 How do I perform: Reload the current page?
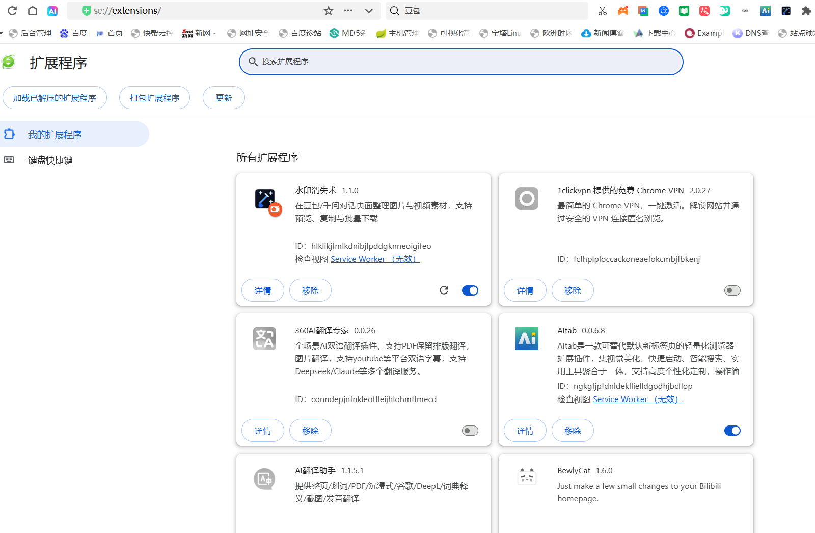tap(12, 11)
